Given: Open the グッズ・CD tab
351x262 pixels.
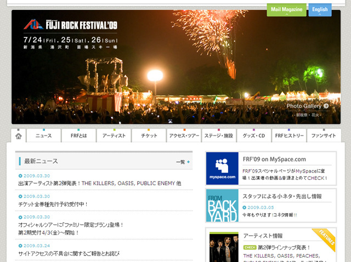Looking at the screenshot, I should tap(254, 135).
